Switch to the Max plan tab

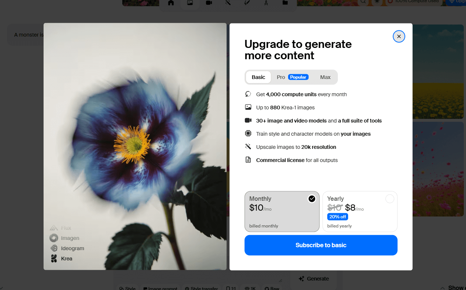pyautogui.click(x=325, y=77)
